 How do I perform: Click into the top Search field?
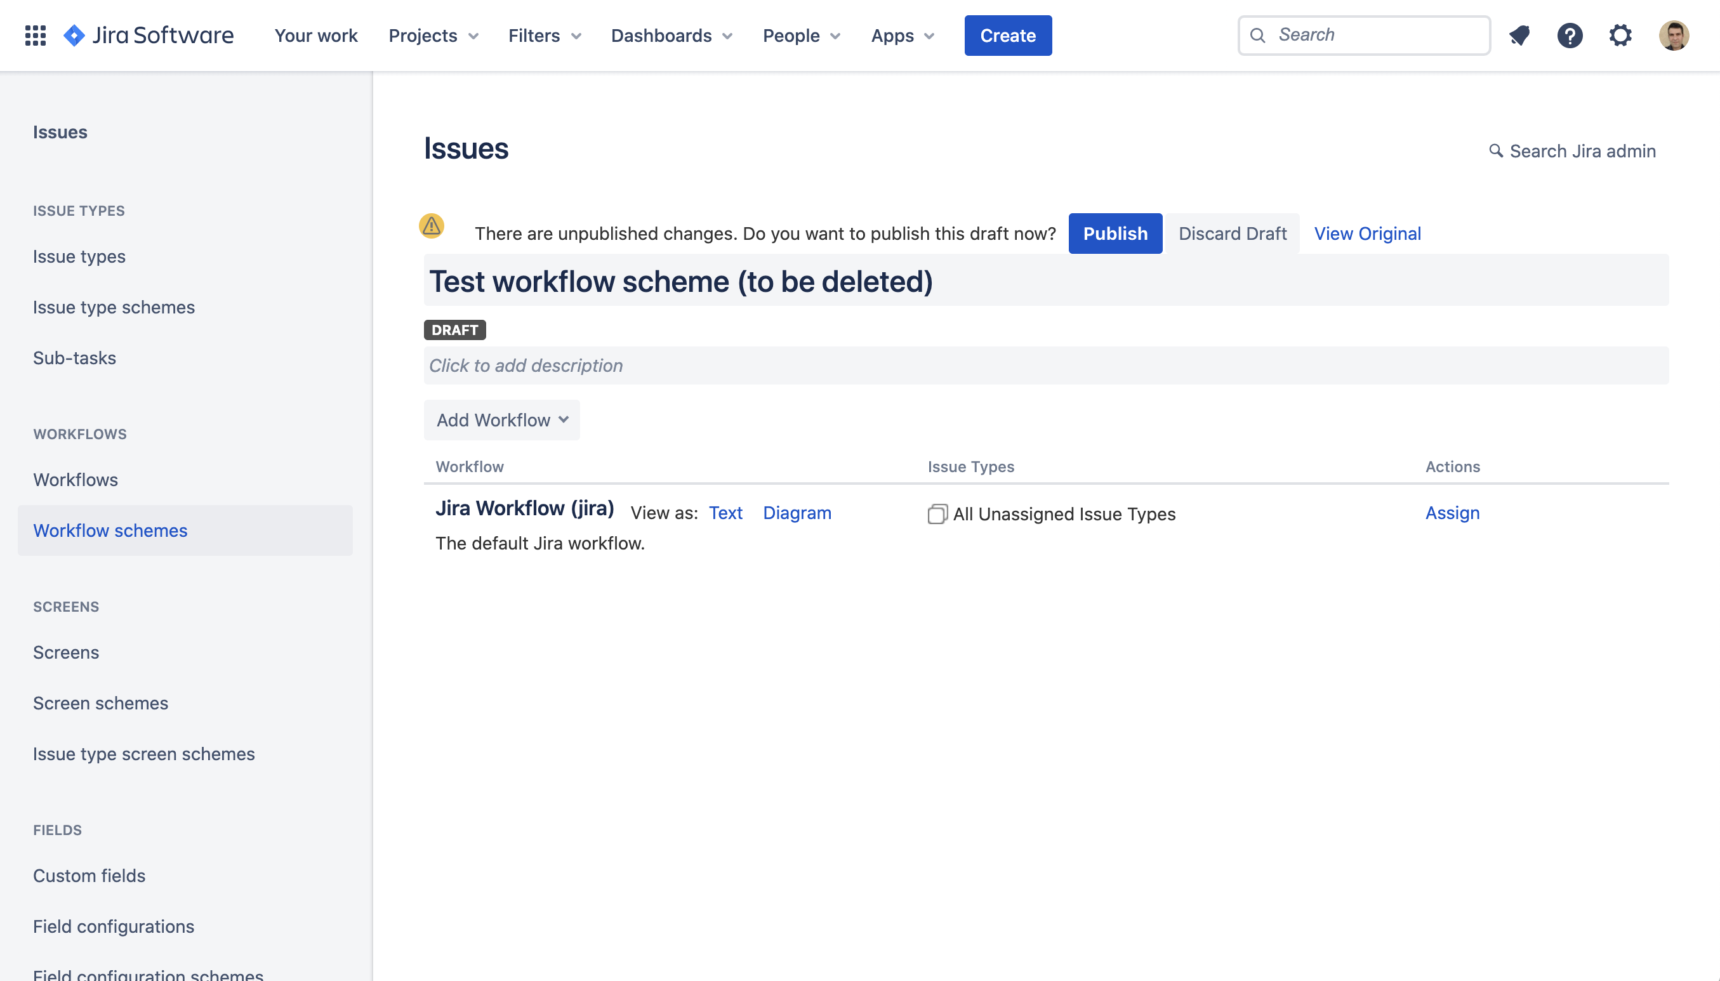[1365, 35]
